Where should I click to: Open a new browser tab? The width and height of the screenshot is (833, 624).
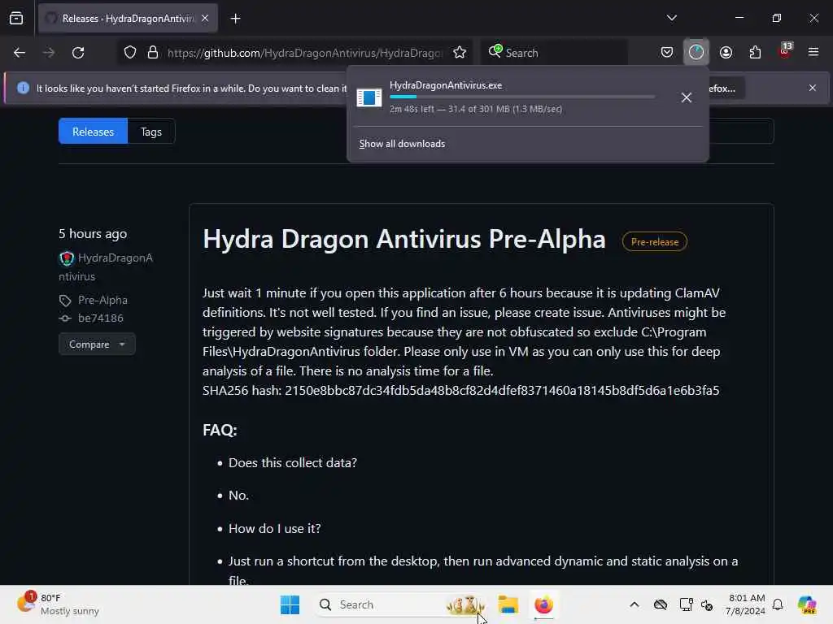[x=235, y=19]
